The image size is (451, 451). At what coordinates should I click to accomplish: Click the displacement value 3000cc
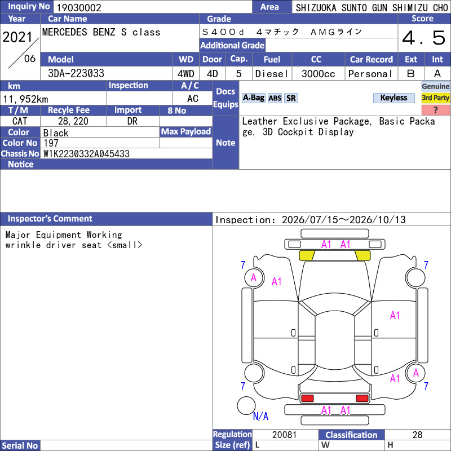pos(318,74)
